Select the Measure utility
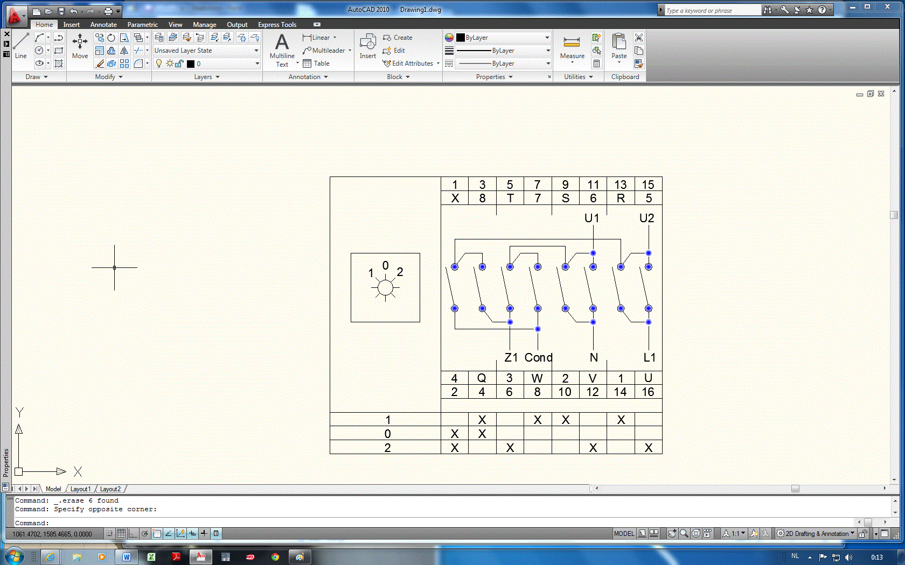905x565 pixels. point(572,46)
